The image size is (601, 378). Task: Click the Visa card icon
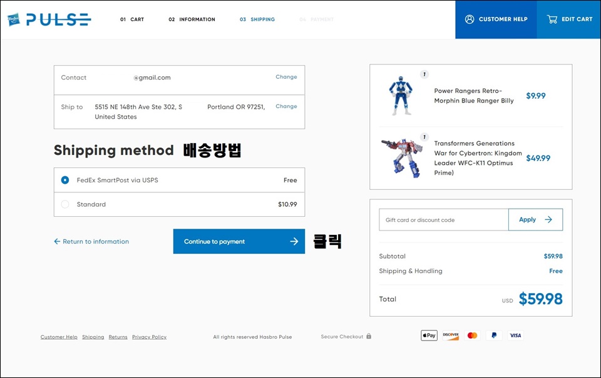pyautogui.click(x=515, y=336)
